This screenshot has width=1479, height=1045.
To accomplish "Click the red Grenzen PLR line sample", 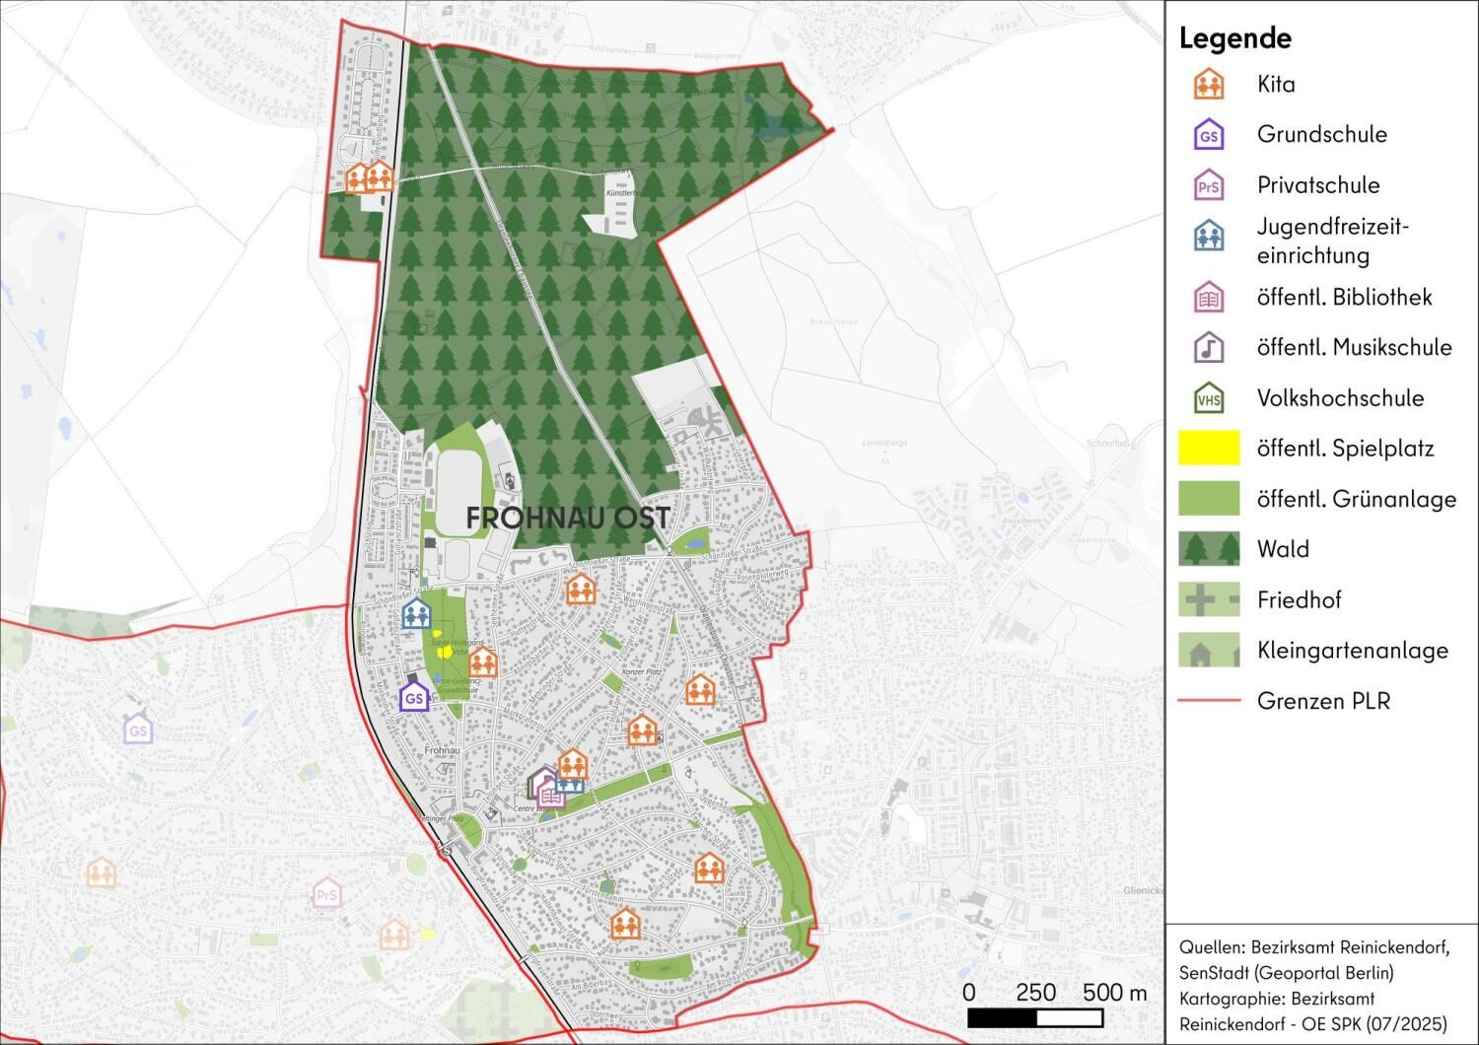I will 1208,701.
